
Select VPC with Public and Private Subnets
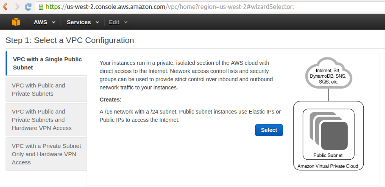pyautogui.click(x=46, y=89)
